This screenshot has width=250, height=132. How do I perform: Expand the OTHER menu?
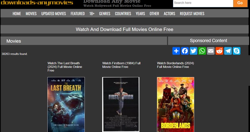[154, 13]
